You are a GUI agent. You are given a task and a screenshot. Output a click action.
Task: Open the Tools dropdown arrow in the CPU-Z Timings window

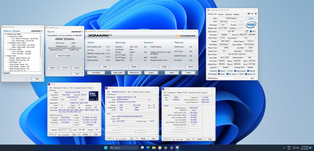tap(193, 139)
